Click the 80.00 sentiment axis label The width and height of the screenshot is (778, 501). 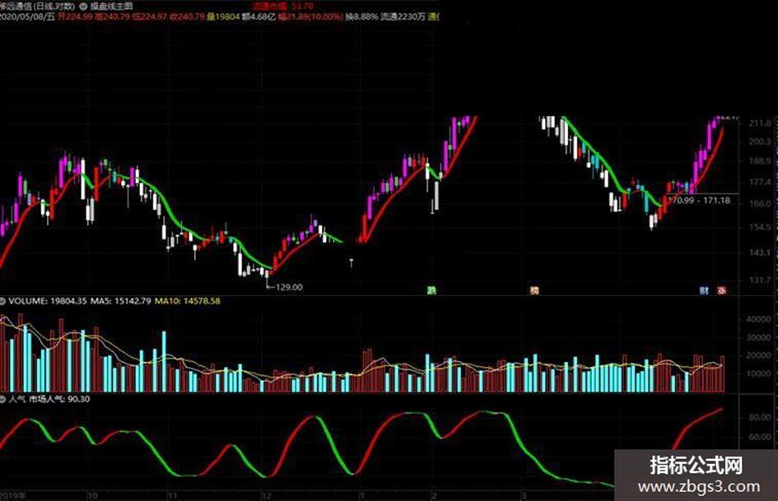point(760,418)
